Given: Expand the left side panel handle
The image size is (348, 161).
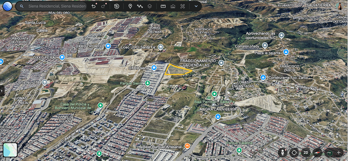Looking at the screenshot, I should 2,90.
